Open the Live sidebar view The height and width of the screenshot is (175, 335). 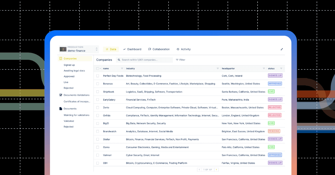[66, 82]
